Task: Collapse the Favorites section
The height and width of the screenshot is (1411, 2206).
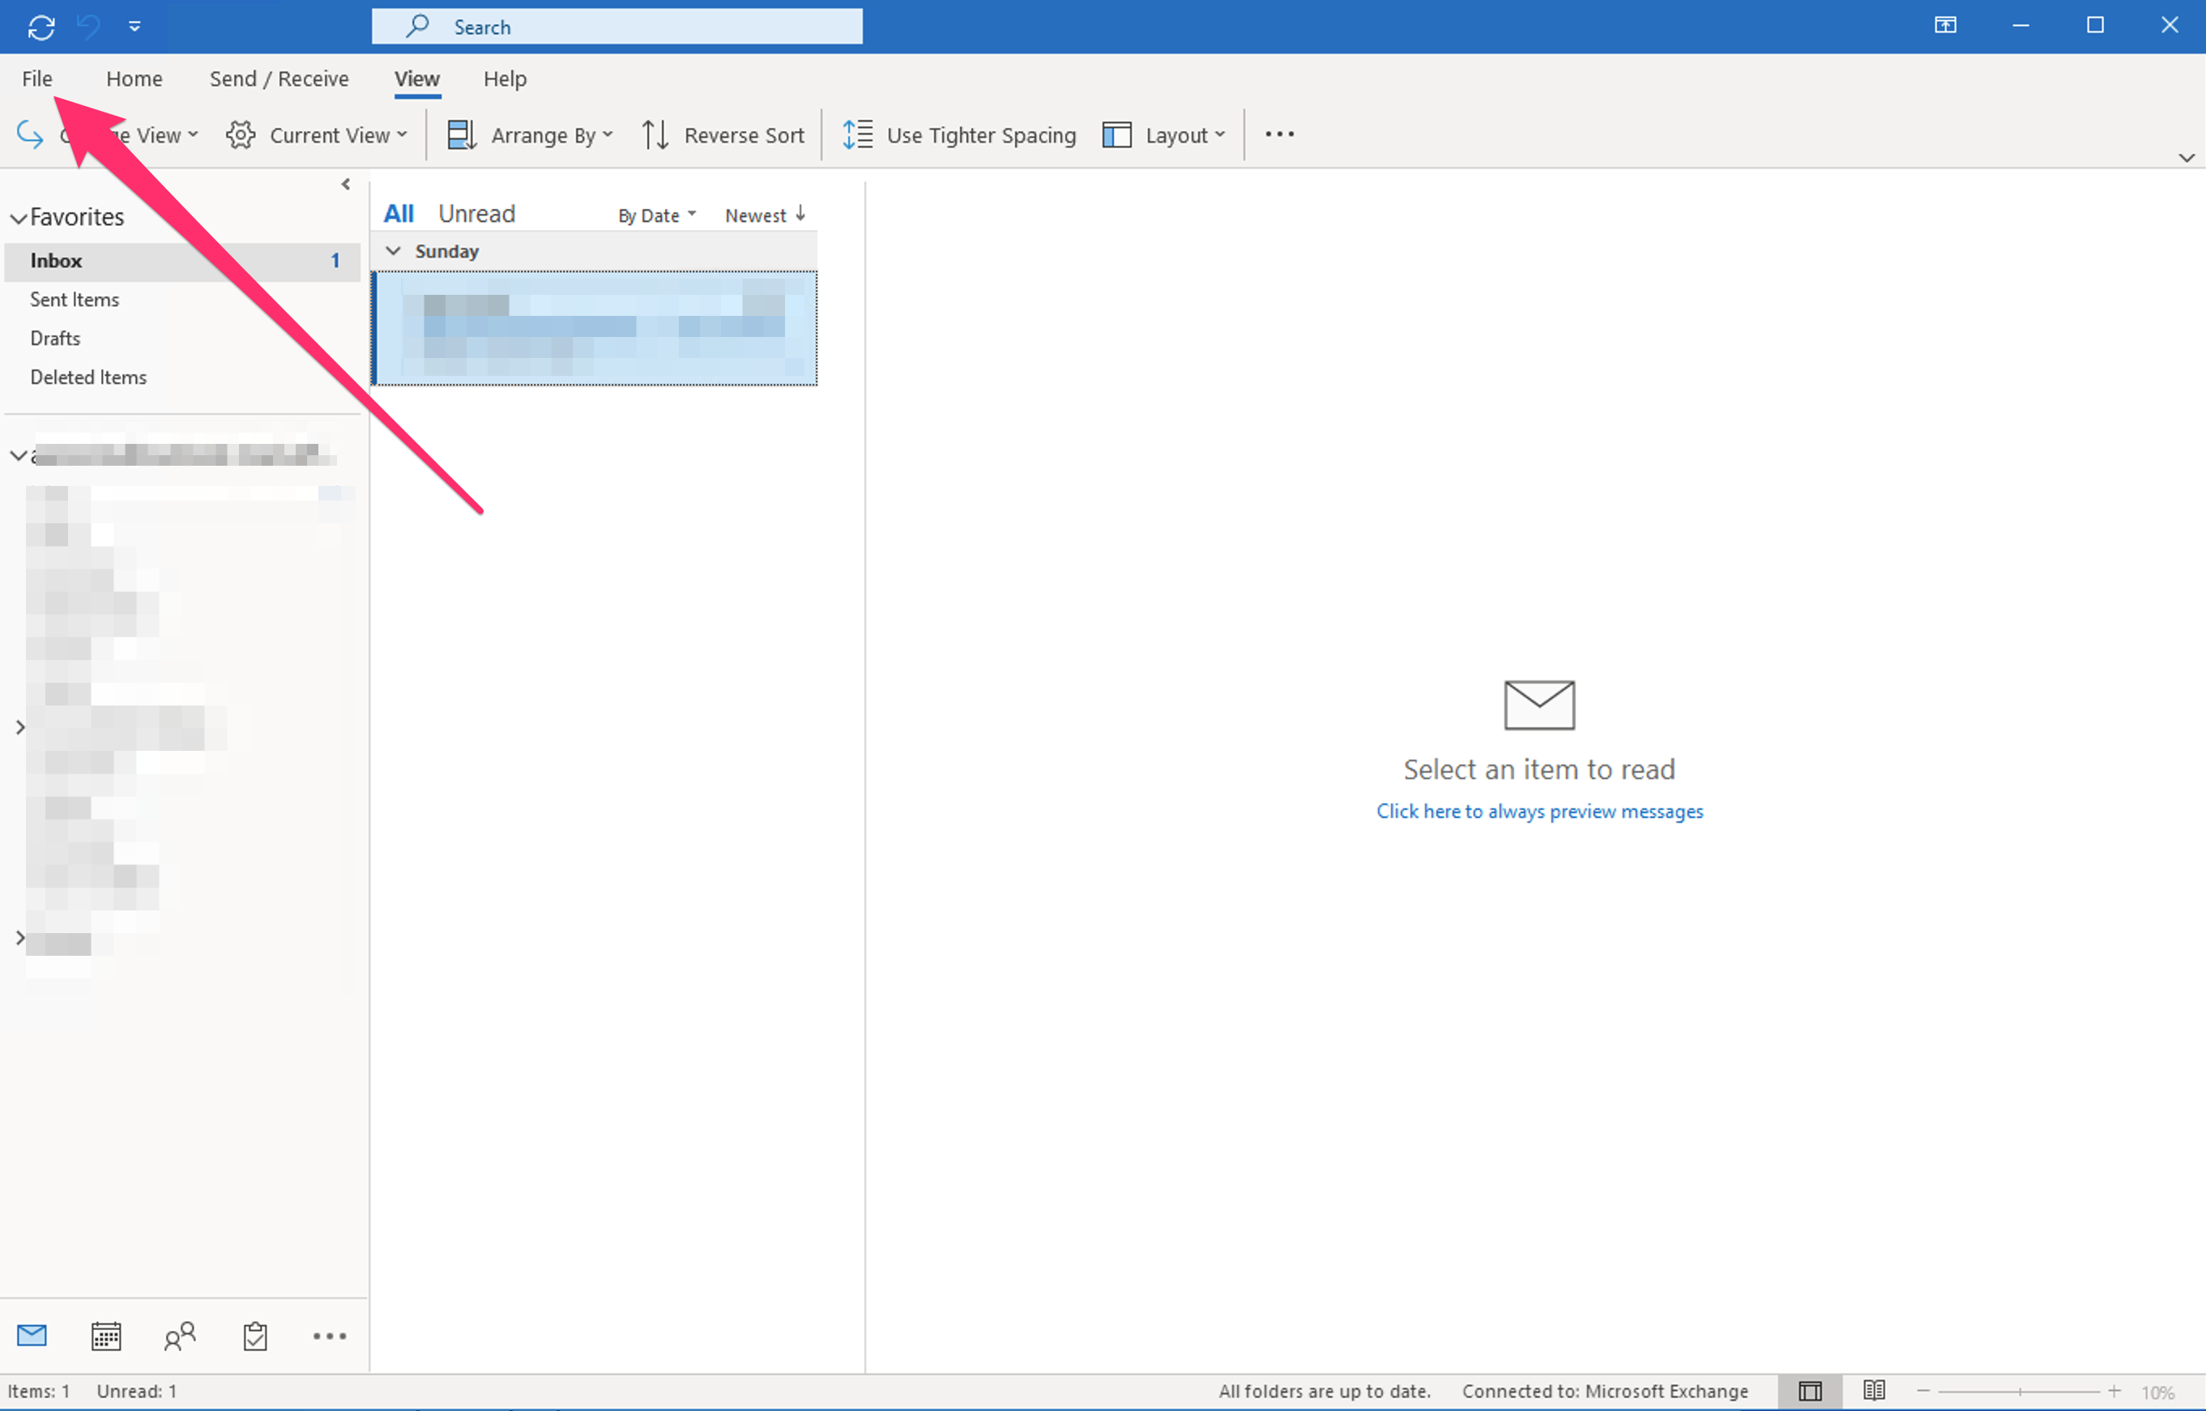Action: [x=16, y=217]
